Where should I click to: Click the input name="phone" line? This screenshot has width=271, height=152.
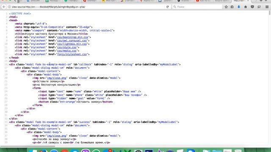pyautogui.click(x=92, y=95)
